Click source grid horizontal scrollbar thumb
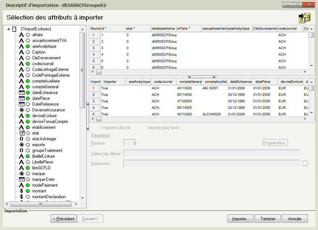This screenshot has height=230, width=318. click(99, 72)
